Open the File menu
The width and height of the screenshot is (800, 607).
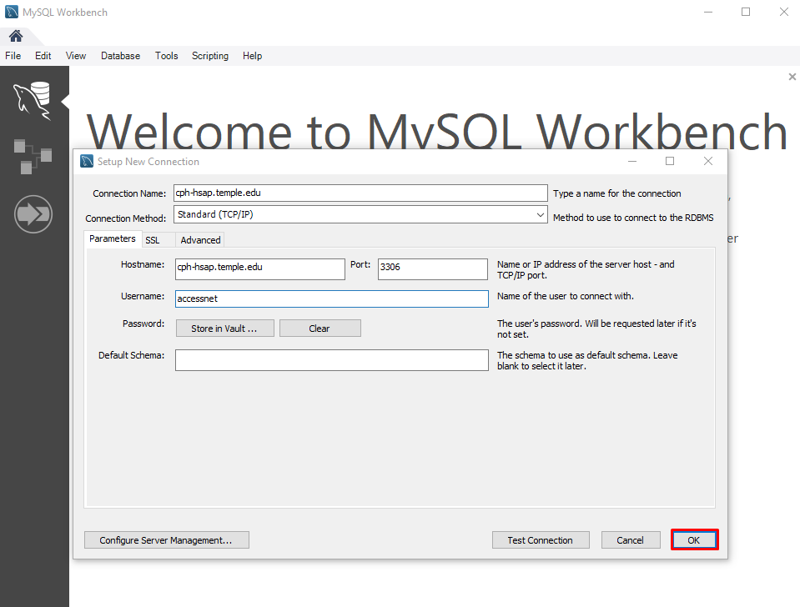tap(13, 56)
